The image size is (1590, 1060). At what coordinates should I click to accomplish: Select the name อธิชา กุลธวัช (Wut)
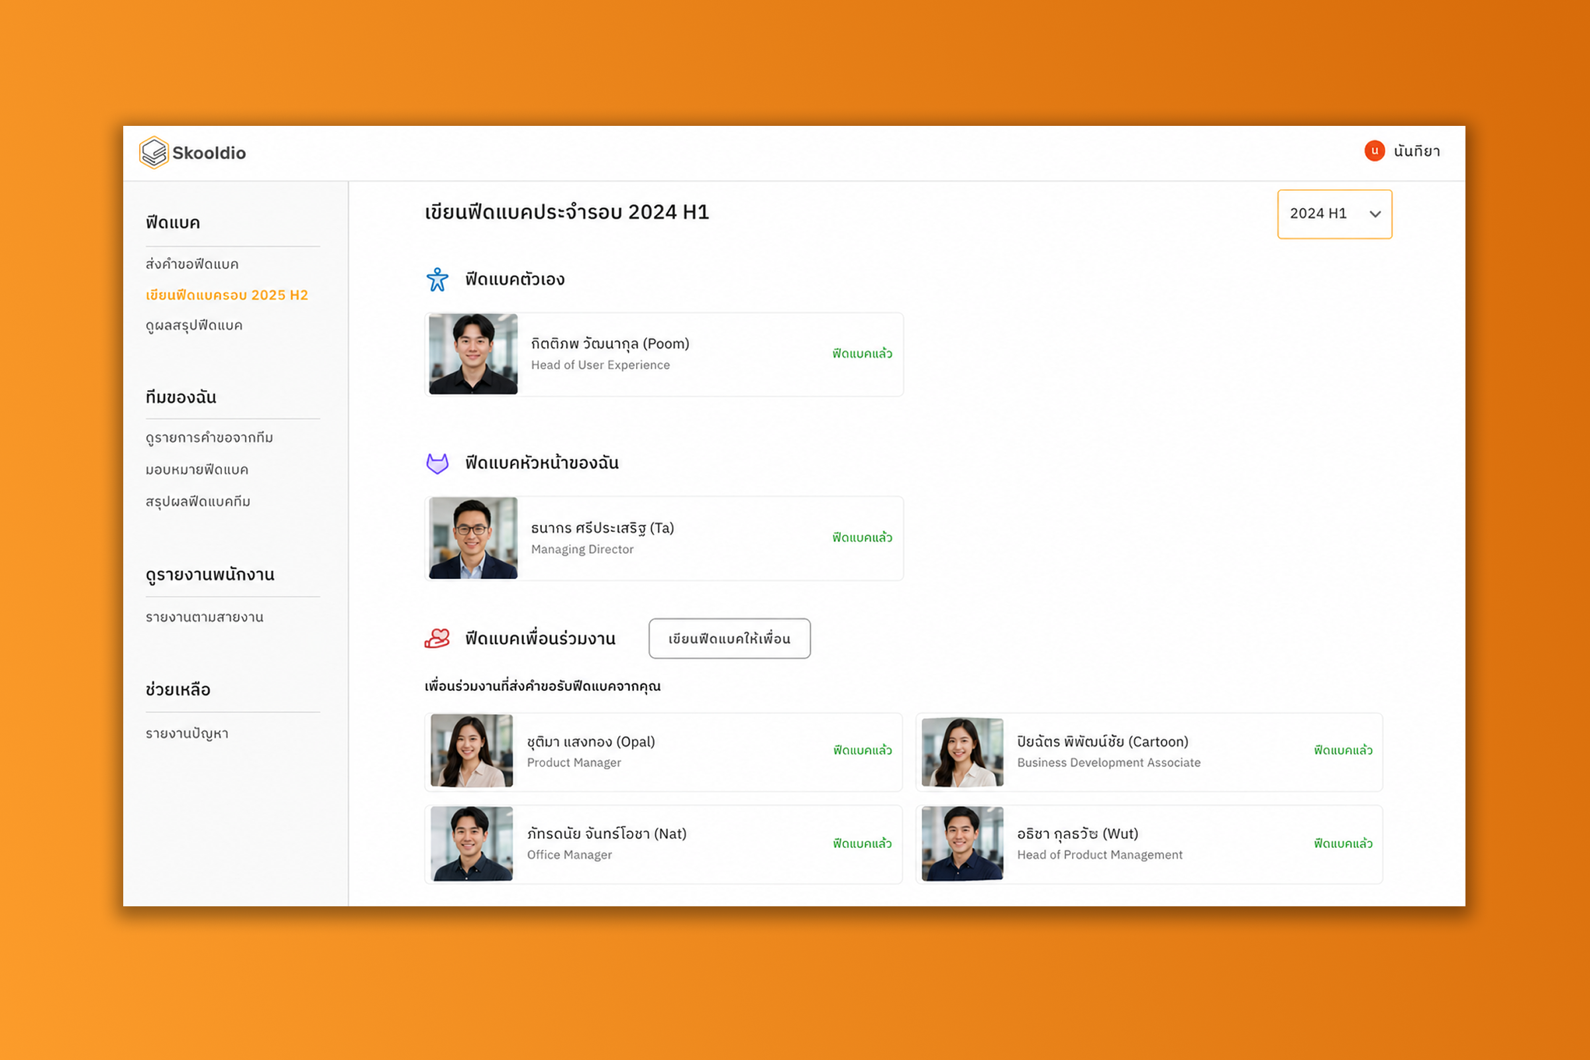[x=1078, y=833]
